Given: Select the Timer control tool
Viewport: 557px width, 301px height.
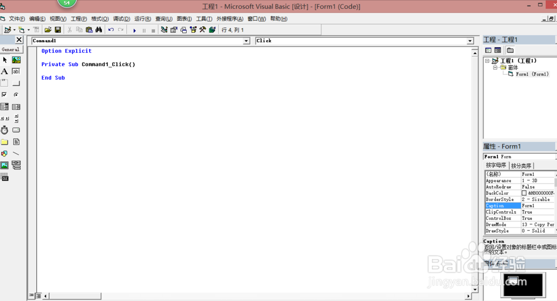Looking at the screenshot, I should [x=4, y=130].
